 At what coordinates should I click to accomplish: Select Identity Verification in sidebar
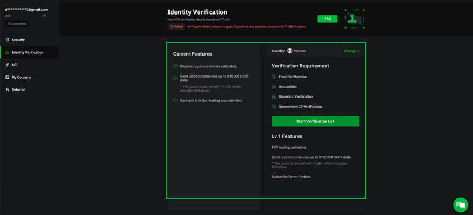30,52
